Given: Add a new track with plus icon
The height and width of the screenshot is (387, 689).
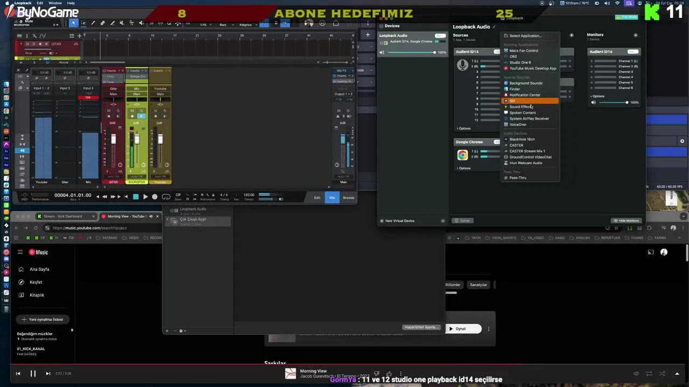Looking at the screenshot, I should [x=79, y=36].
